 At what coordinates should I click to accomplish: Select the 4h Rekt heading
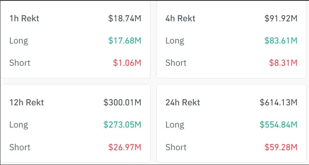click(x=180, y=18)
